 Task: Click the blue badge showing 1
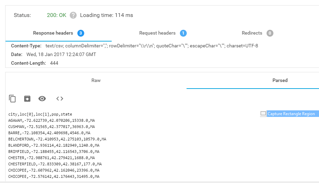[x=183, y=33]
